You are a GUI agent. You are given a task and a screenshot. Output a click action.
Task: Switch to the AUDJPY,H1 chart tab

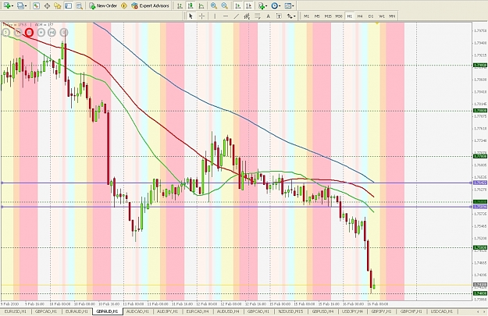168,311
